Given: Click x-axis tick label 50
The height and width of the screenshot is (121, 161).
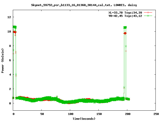Looking at the screenshot, I should pos(42,114).
